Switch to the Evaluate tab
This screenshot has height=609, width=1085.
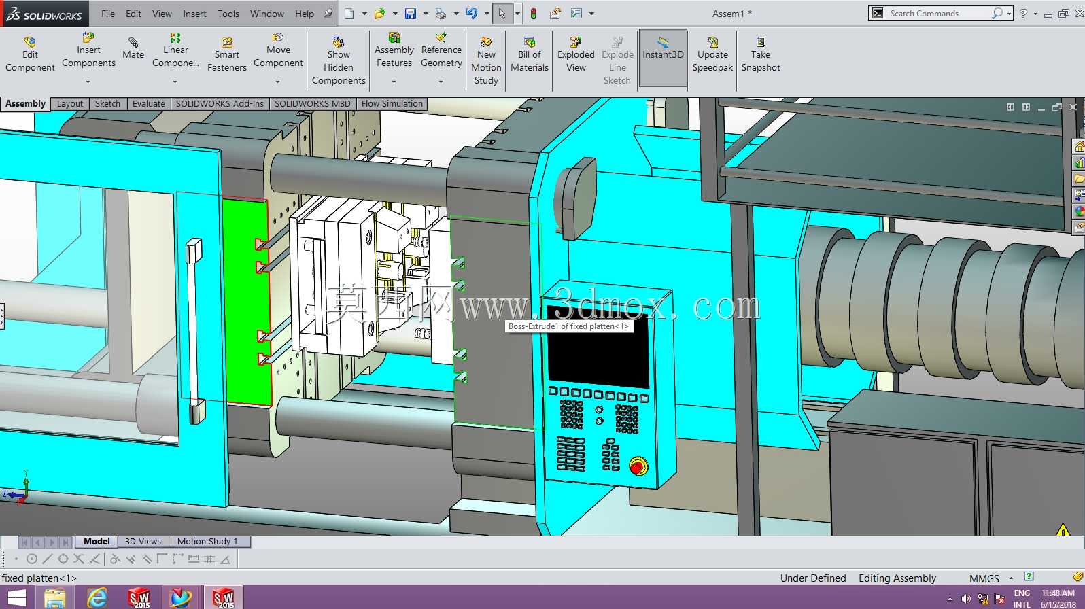click(149, 104)
